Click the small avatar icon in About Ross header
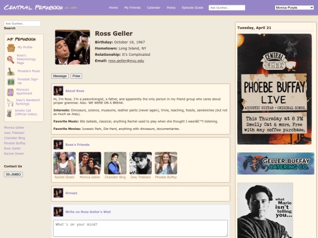 [58, 90]
